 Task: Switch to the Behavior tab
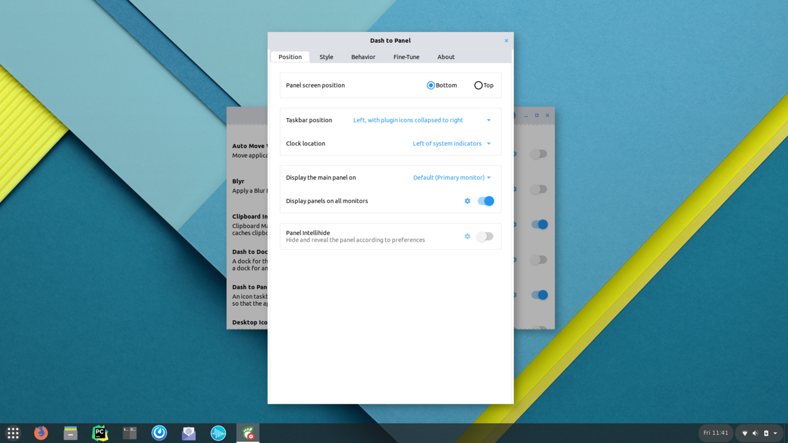click(363, 57)
